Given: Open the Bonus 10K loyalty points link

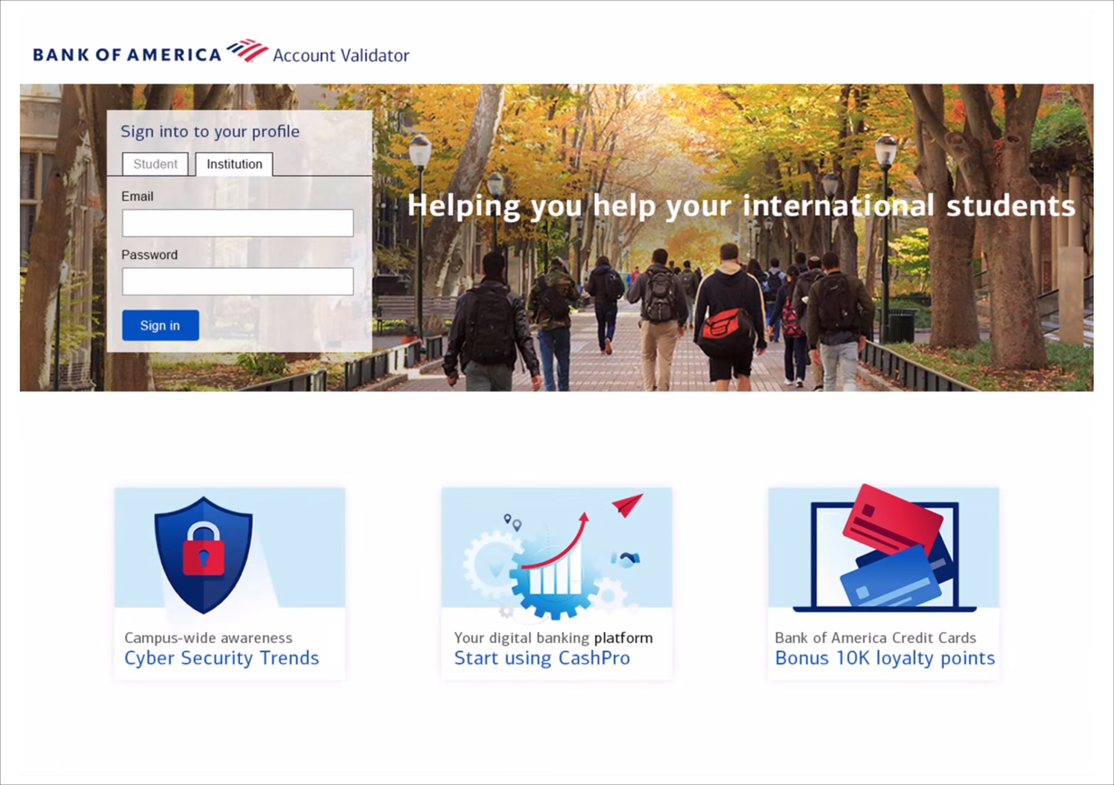Looking at the screenshot, I should [x=885, y=658].
